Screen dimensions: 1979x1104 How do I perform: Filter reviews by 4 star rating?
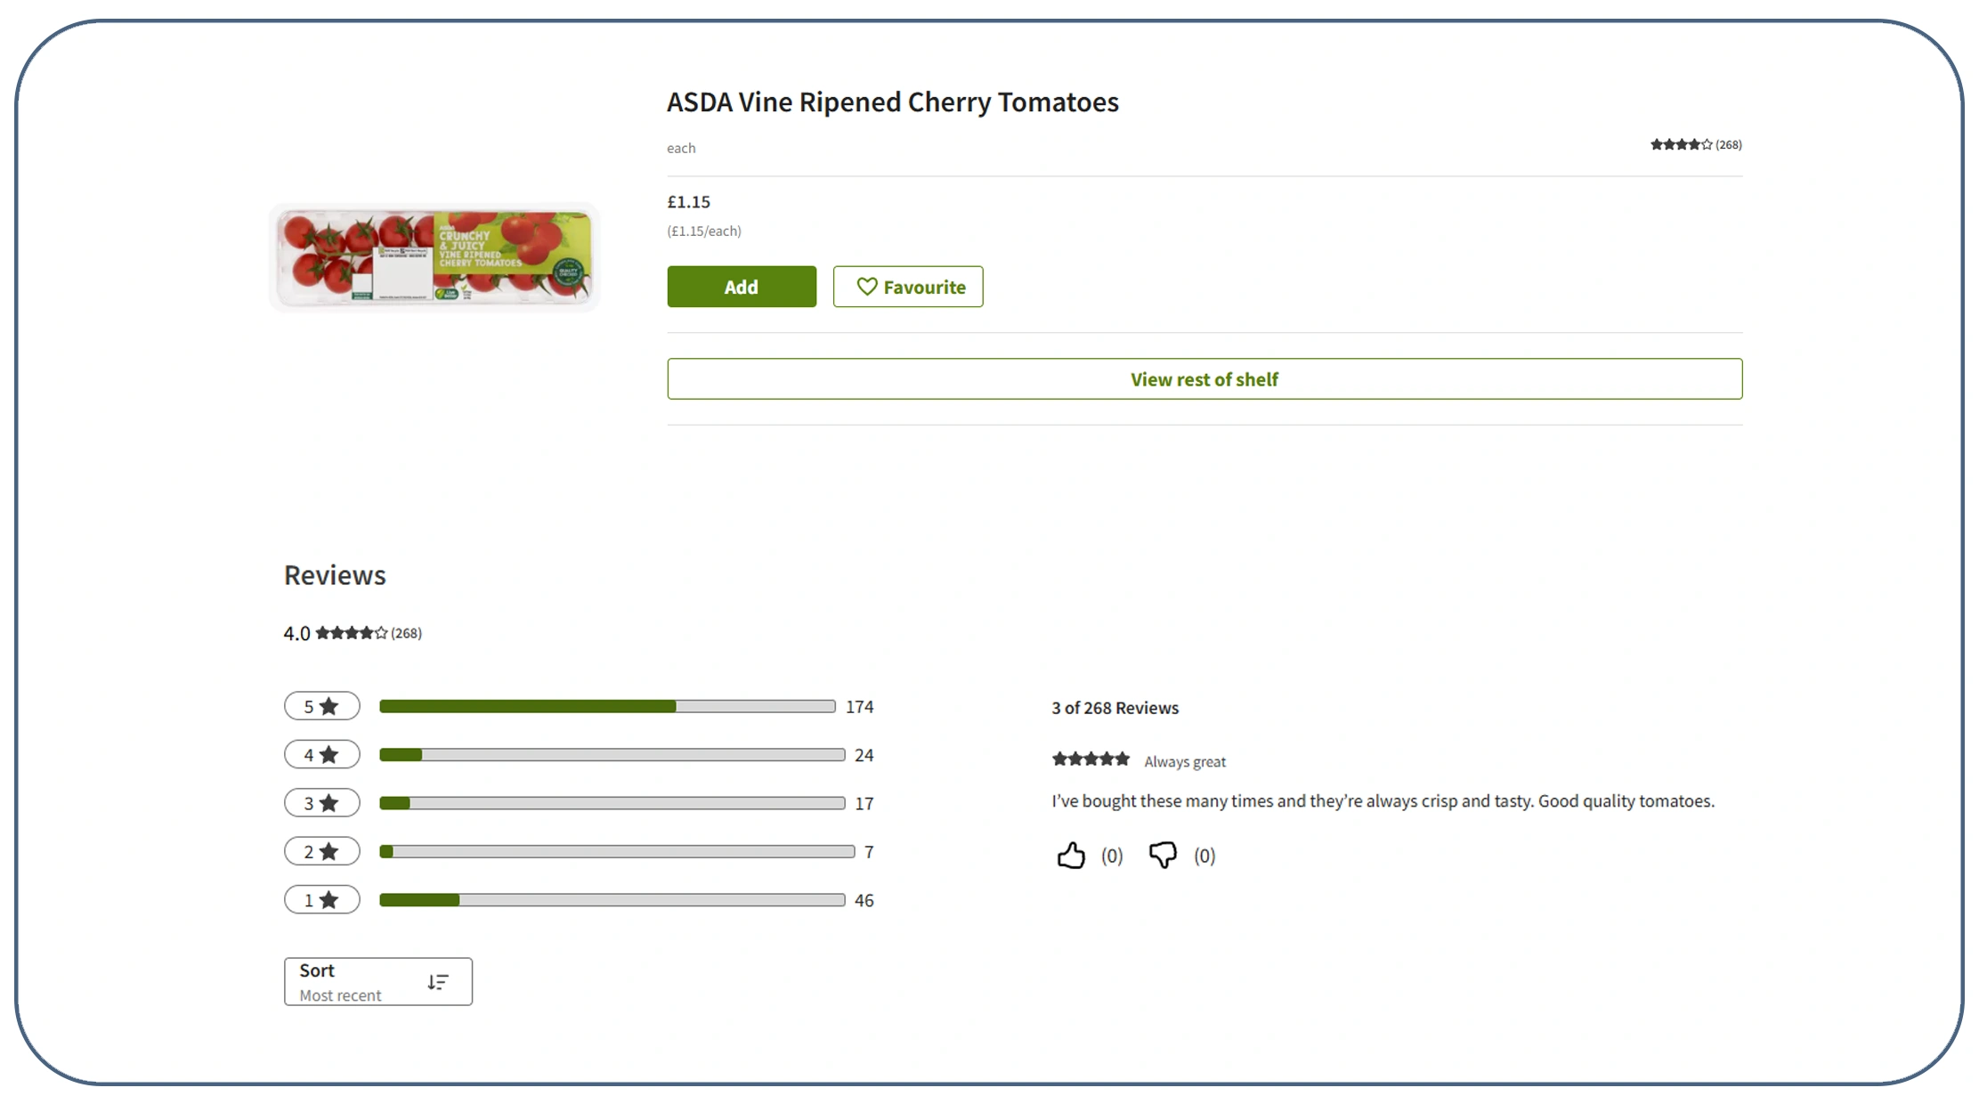click(x=321, y=755)
